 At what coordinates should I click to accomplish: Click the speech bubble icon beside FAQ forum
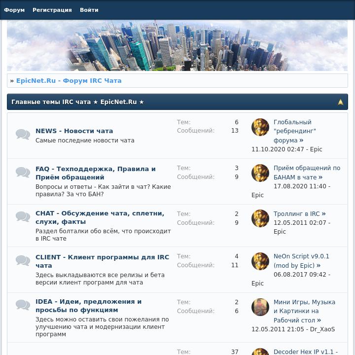(x=23, y=172)
